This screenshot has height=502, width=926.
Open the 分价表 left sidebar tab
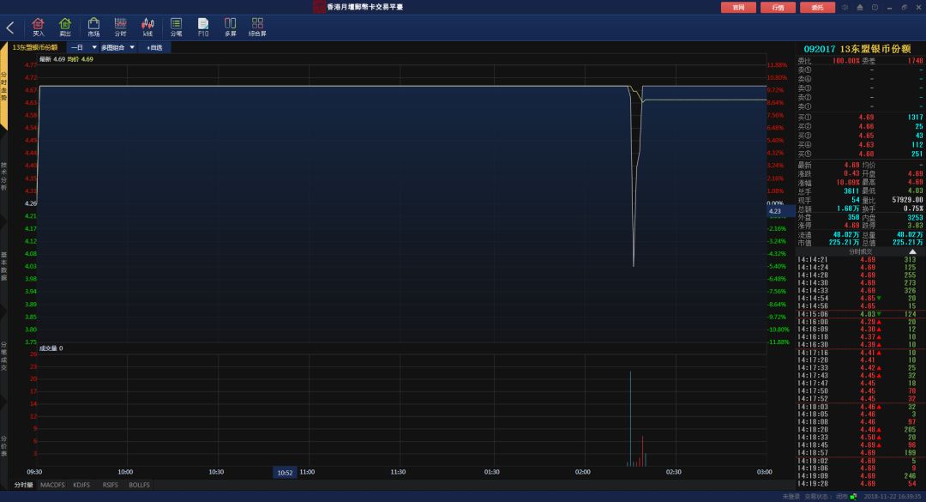pos(3,446)
